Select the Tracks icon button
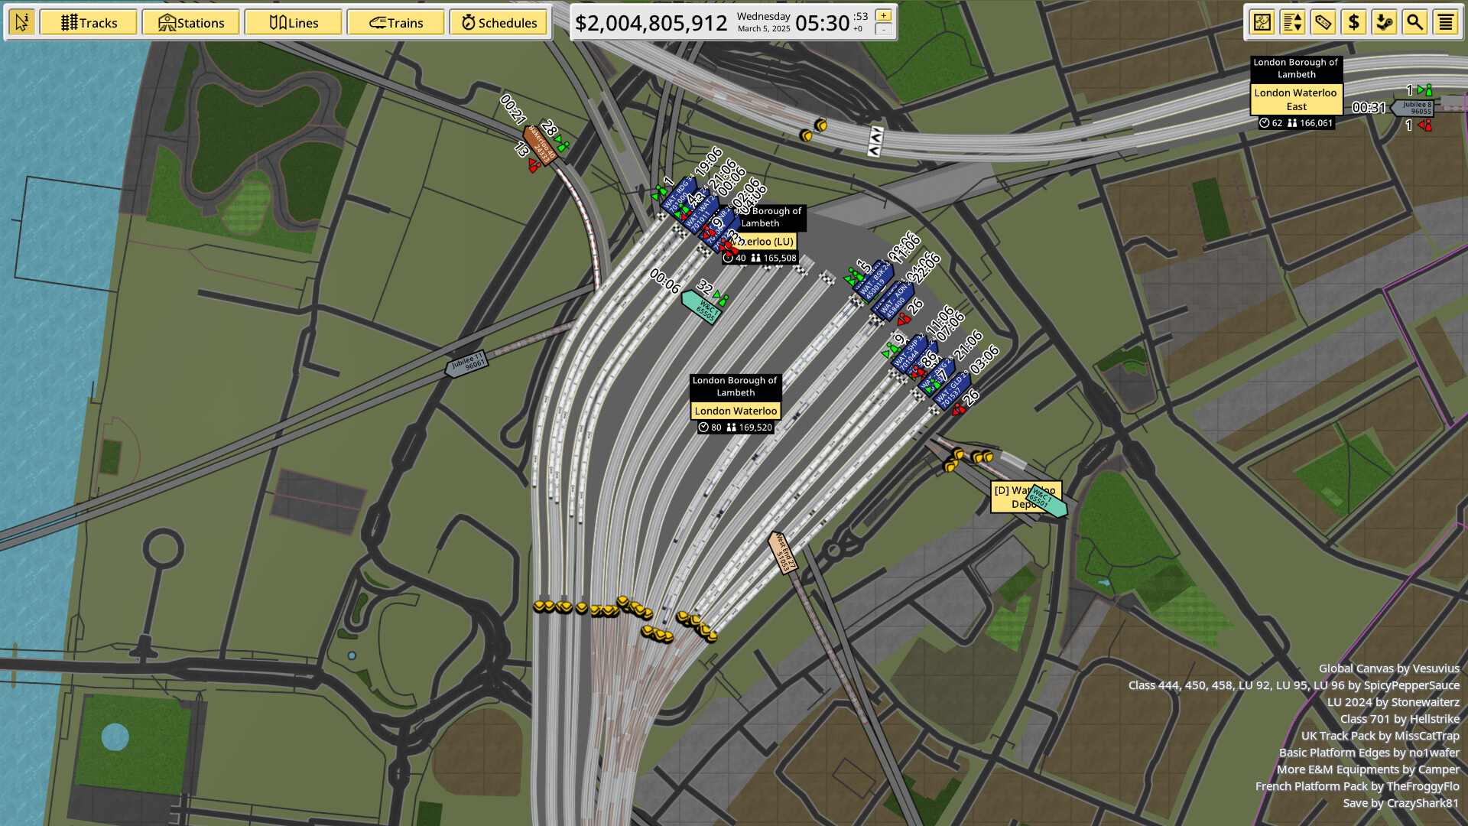 [88, 22]
